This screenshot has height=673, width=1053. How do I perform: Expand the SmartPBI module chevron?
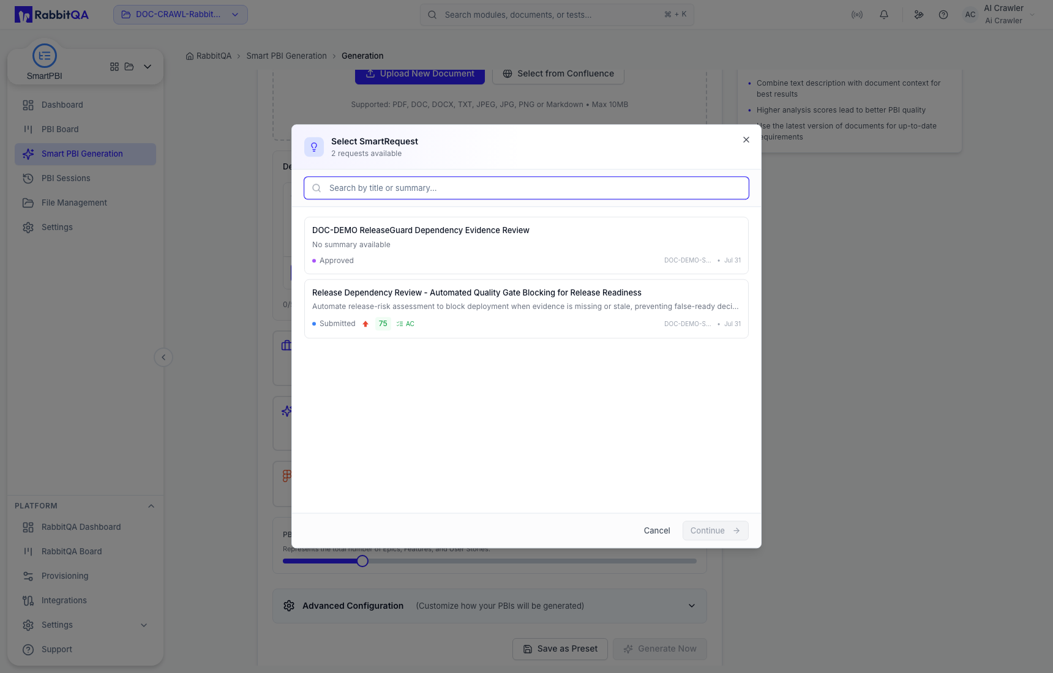click(148, 67)
